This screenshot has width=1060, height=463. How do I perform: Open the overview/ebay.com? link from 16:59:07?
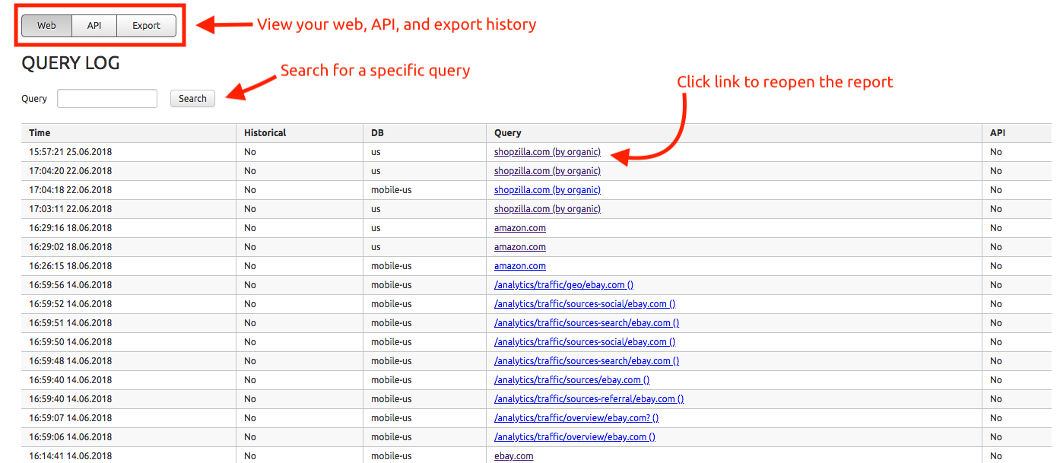pos(576,418)
